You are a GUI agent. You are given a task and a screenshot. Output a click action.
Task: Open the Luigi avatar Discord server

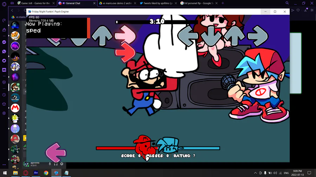[x=15, y=87]
